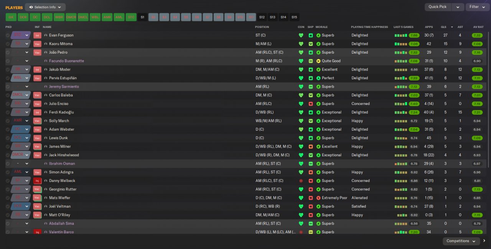The width and height of the screenshot is (491, 249).
Task: Click Kaoru Mitoma's match sharpness icon
Action: [311, 44]
